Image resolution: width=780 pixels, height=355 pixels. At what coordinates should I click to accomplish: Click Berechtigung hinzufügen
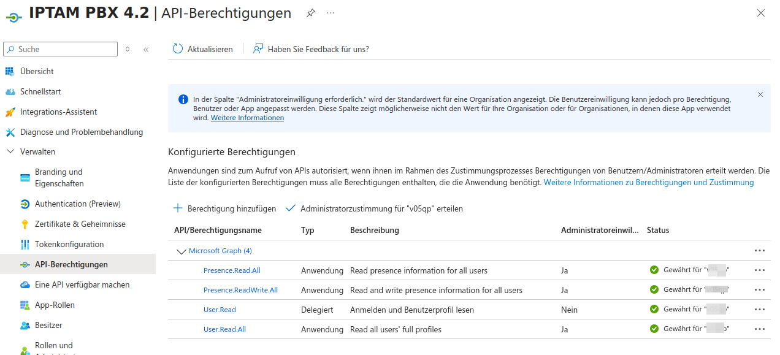coord(224,208)
